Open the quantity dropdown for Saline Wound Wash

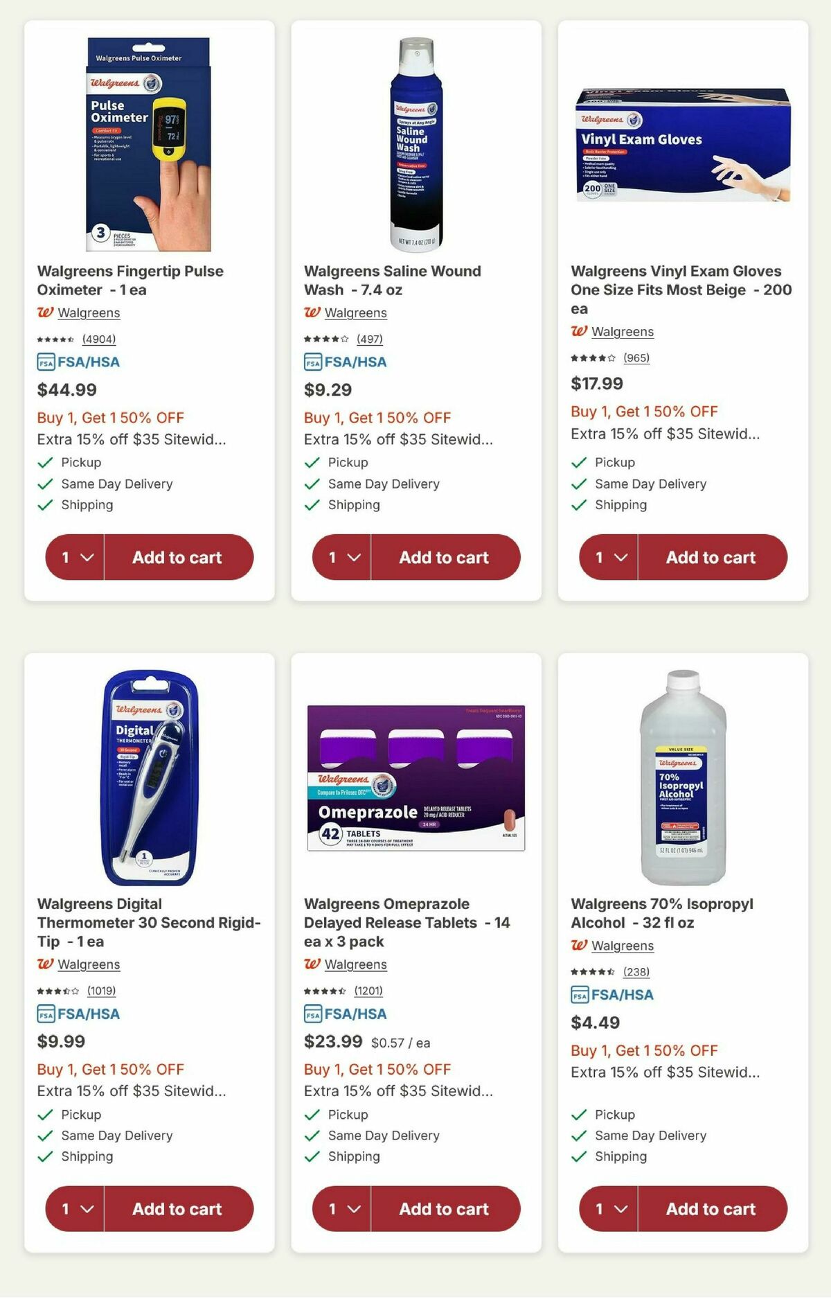tap(342, 557)
